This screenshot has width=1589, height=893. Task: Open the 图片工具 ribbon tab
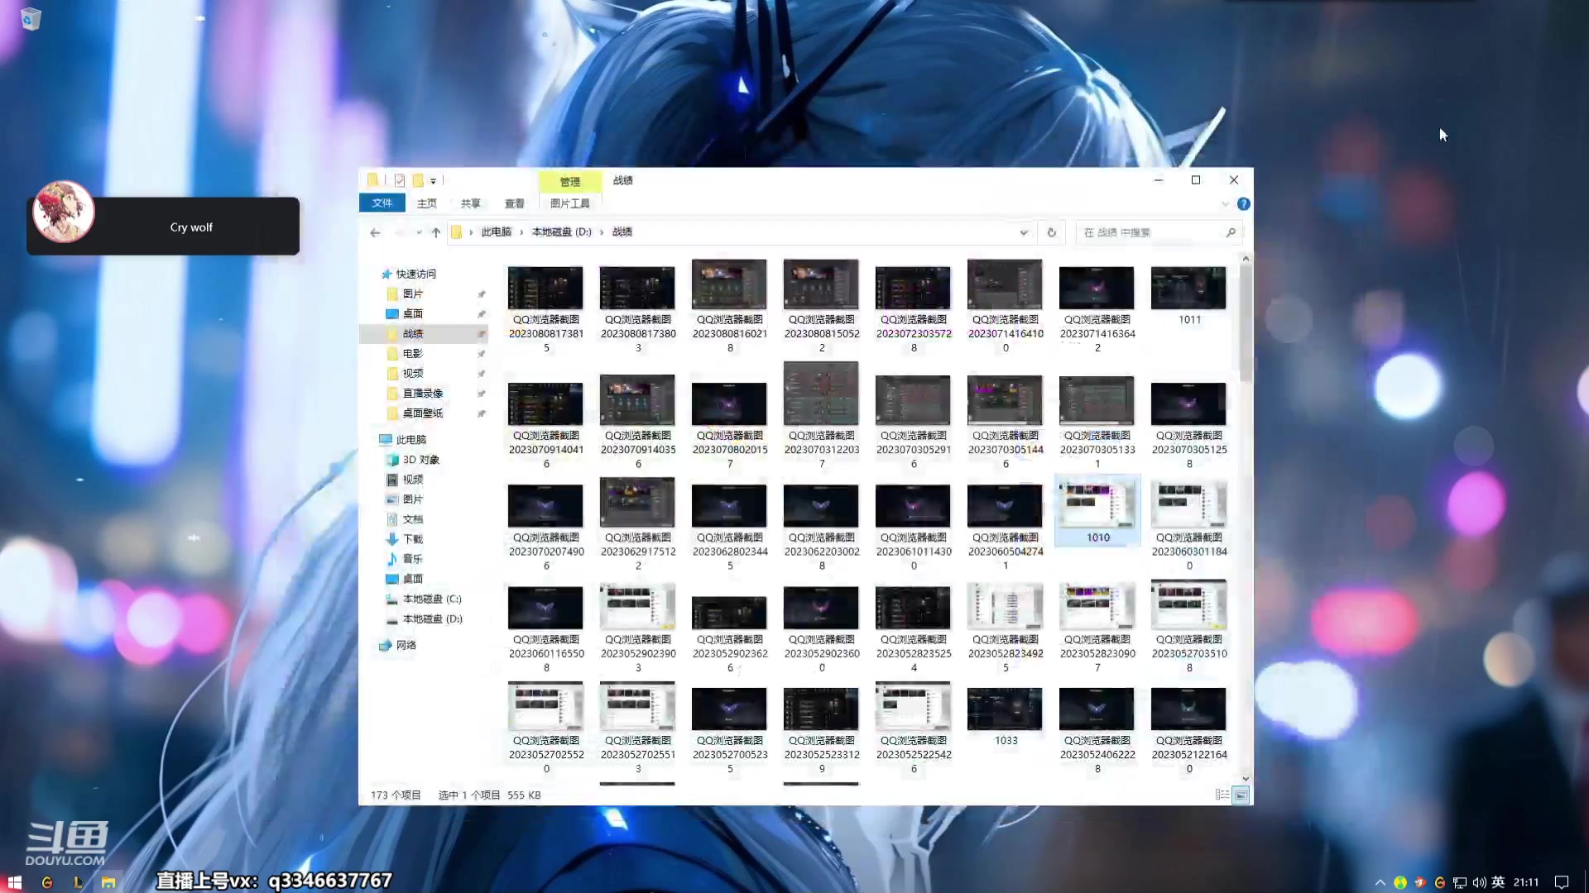(570, 203)
